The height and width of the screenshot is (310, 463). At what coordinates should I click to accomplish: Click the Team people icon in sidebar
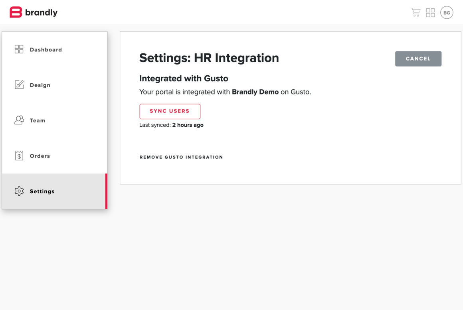(19, 120)
